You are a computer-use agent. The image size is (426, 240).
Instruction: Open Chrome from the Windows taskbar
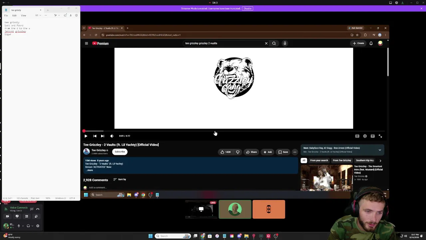coord(202,236)
